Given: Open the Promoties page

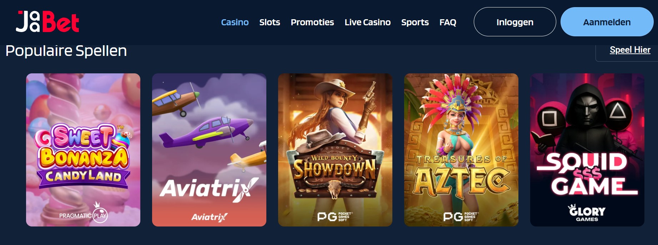Looking at the screenshot, I should tap(312, 22).
